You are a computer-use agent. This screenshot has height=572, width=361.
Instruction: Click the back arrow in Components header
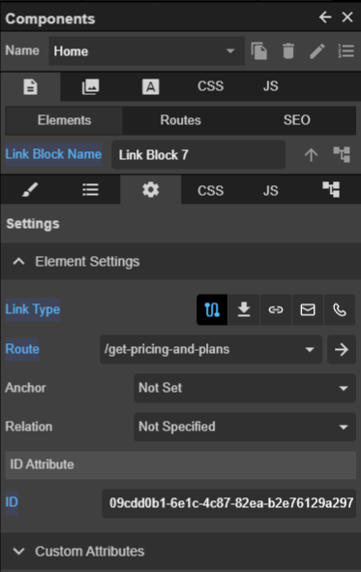tap(325, 17)
